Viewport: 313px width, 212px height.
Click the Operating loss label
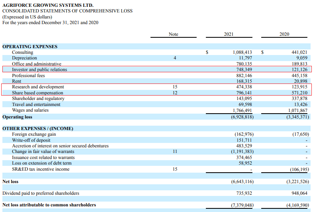[17, 117]
